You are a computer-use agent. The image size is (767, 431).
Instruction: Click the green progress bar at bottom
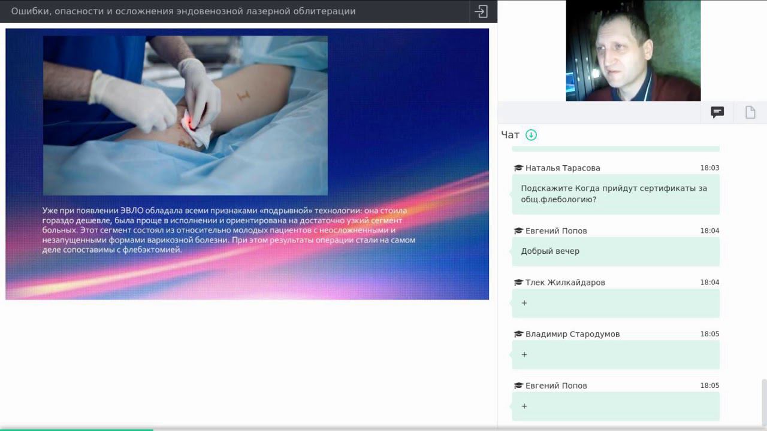(x=77, y=429)
